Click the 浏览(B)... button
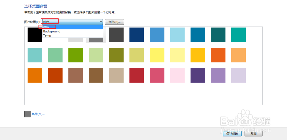This screenshot has height=140, width=287. pyautogui.click(x=115, y=22)
